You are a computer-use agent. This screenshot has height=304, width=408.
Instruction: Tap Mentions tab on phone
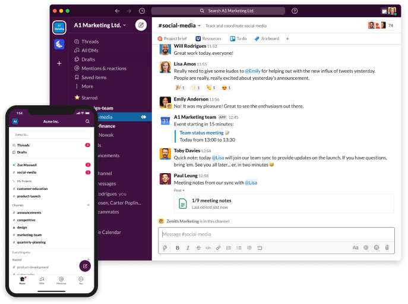(x=61, y=281)
